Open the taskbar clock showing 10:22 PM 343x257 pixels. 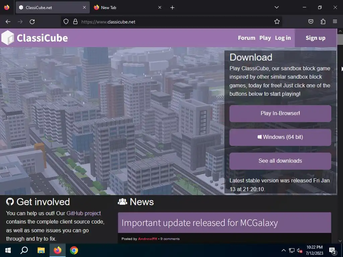point(314,250)
